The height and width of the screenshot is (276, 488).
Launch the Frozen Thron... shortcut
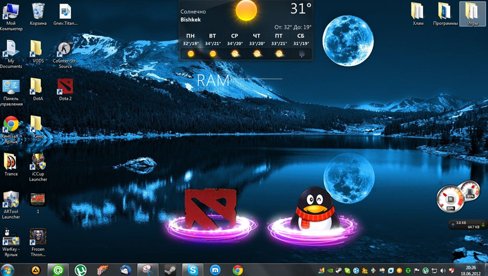(x=38, y=243)
